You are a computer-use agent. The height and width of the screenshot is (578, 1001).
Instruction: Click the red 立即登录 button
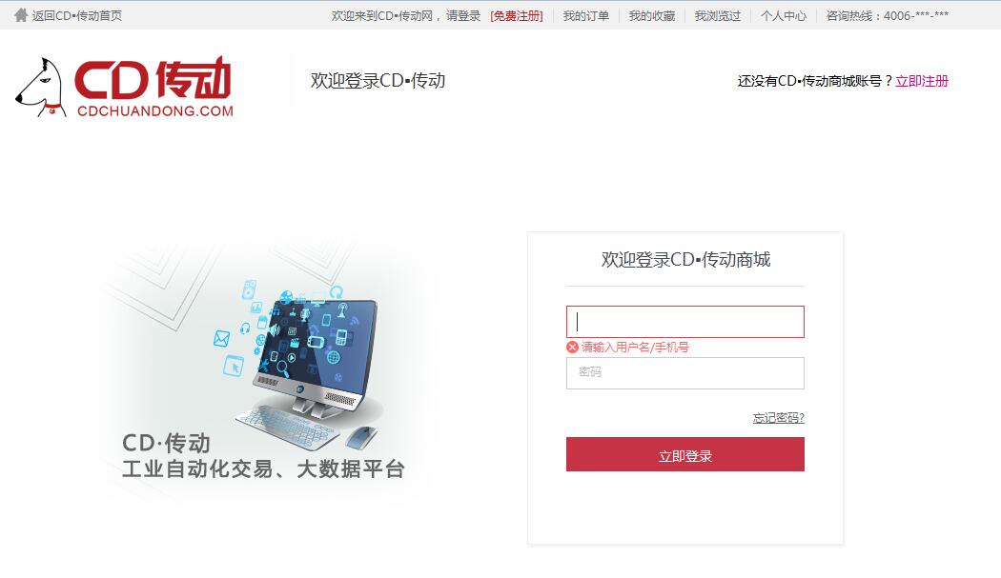pos(685,454)
